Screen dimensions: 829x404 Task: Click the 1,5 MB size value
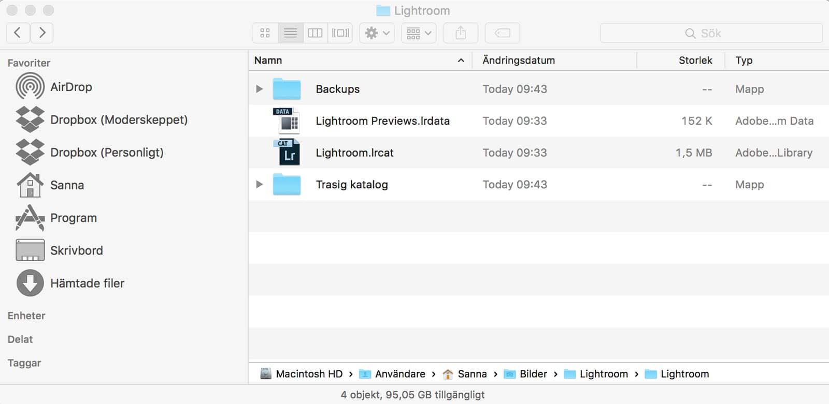pyautogui.click(x=694, y=153)
